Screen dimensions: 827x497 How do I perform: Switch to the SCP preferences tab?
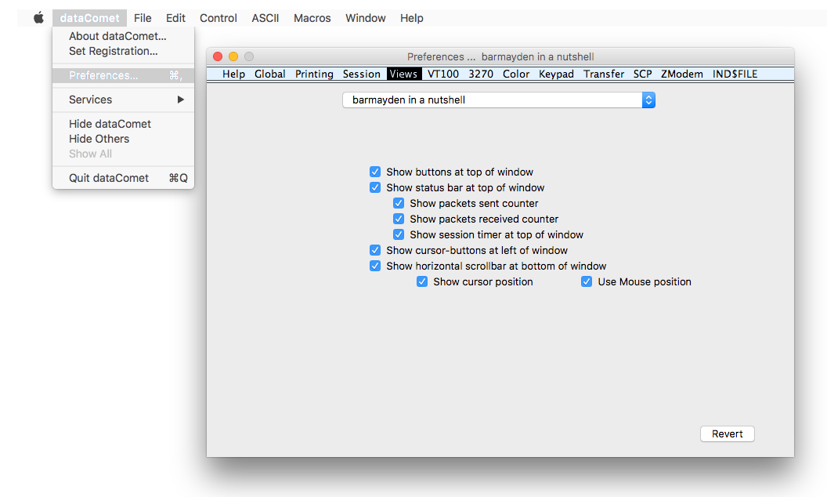[643, 74]
